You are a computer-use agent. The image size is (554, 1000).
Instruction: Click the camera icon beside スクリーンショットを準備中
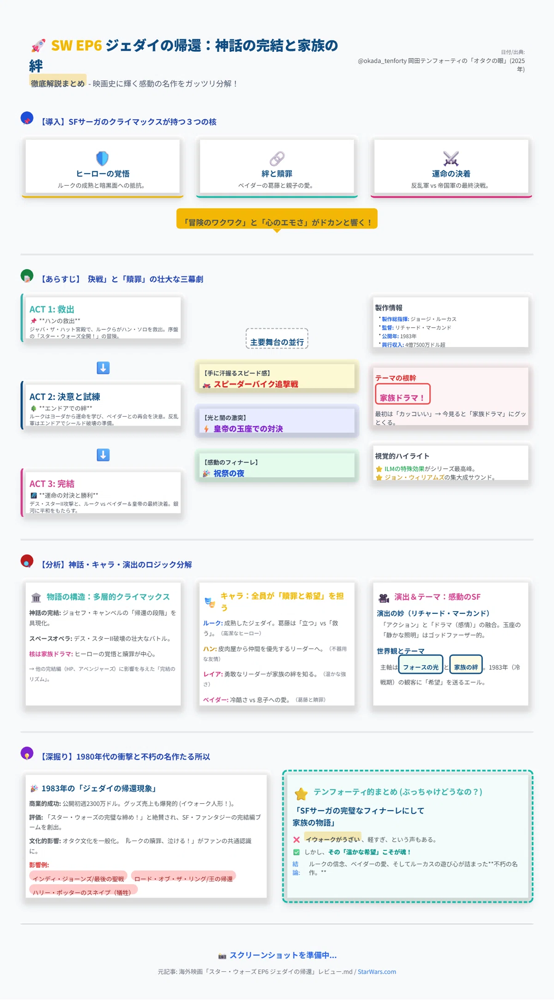pos(222,956)
